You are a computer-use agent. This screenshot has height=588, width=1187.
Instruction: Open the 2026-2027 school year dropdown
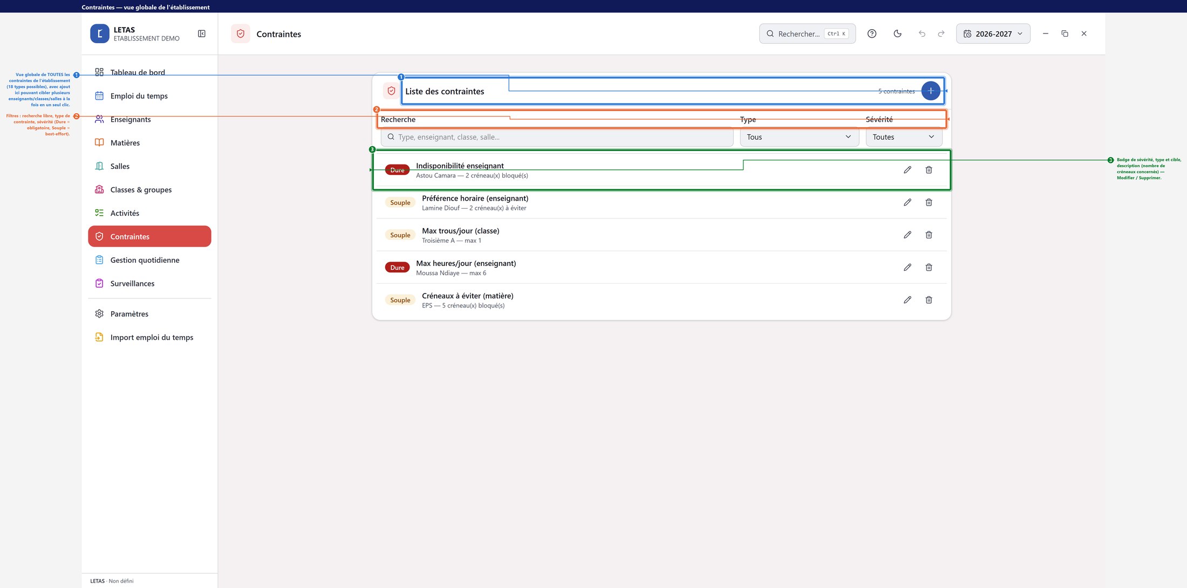[x=993, y=33]
